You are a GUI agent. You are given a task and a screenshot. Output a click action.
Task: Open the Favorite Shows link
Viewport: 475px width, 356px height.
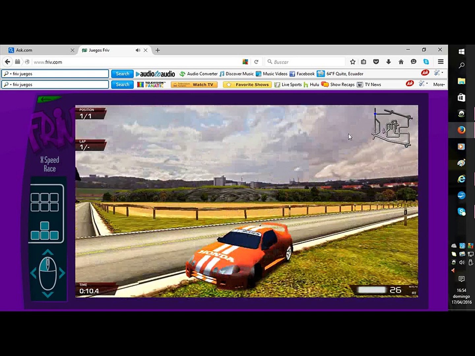[x=247, y=85]
